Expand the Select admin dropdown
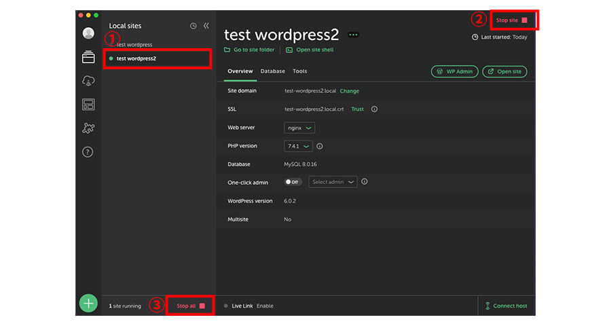 (x=333, y=182)
